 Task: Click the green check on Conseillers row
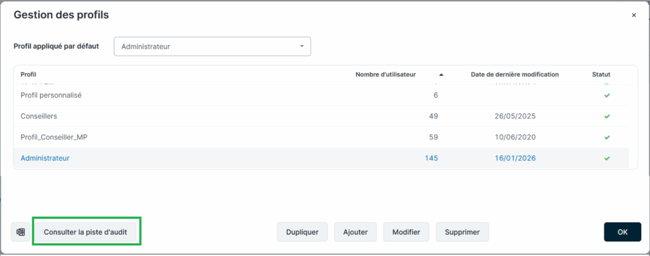pos(607,117)
